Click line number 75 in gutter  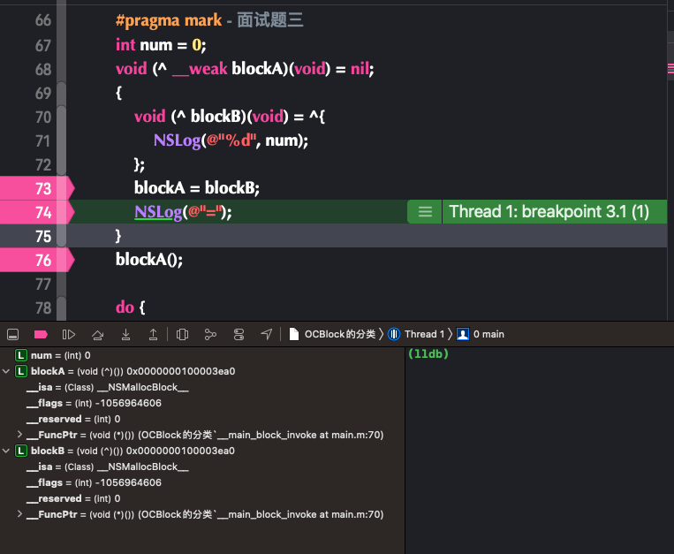click(43, 237)
